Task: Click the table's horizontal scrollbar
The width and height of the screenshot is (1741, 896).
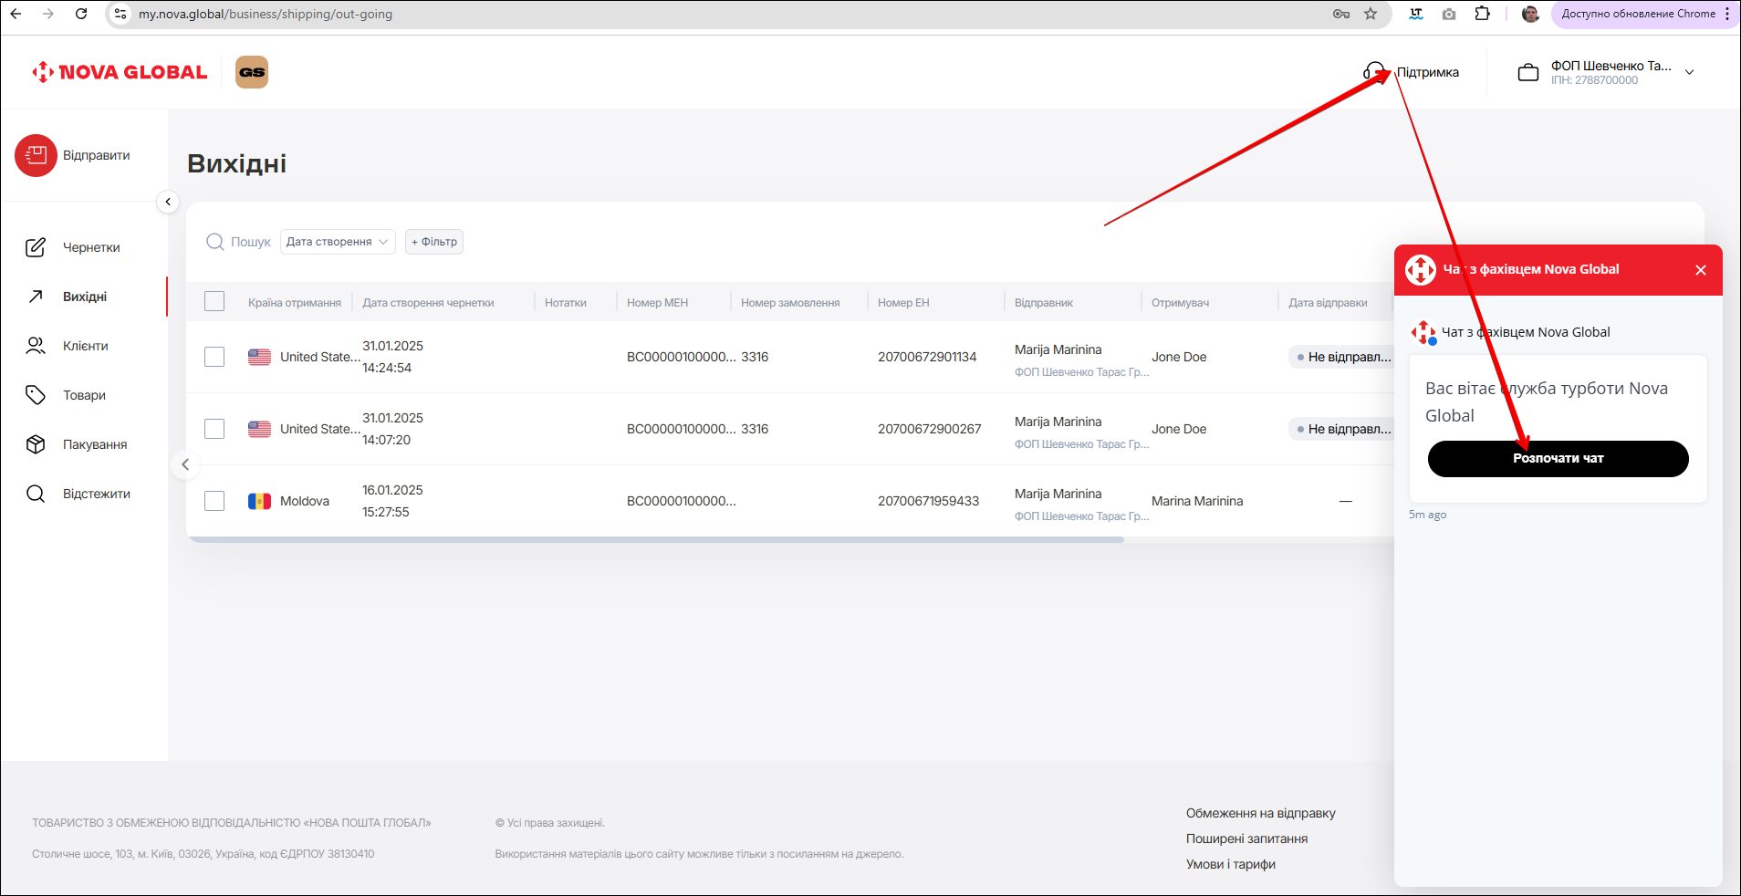Action: (x=655, y=539)
